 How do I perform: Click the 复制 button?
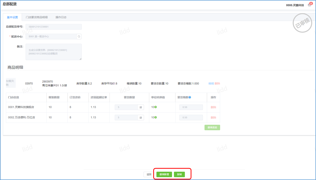(x=179, y=174)
